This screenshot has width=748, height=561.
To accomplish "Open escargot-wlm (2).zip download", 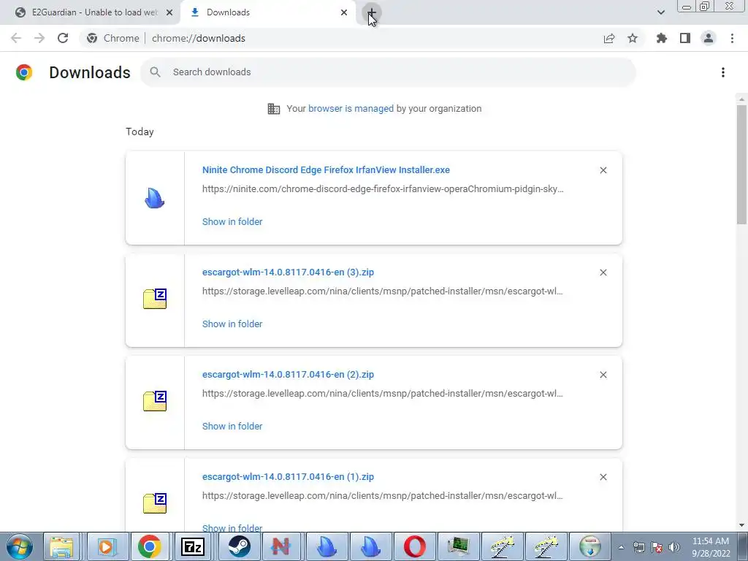I will coord(288,375).
